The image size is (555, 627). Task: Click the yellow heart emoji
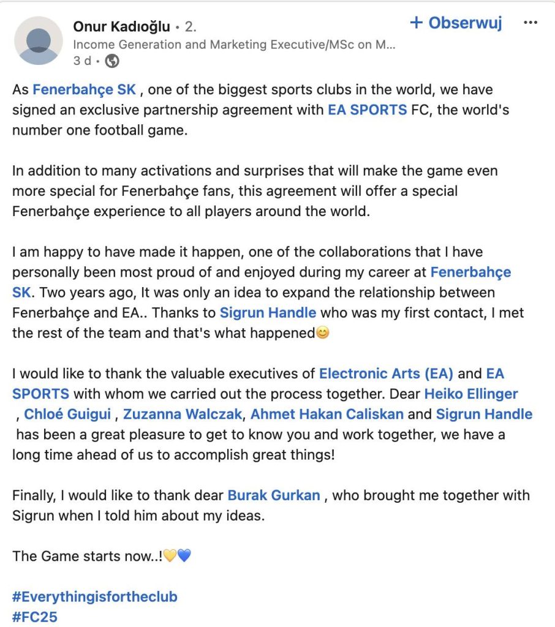click(169, 556)
